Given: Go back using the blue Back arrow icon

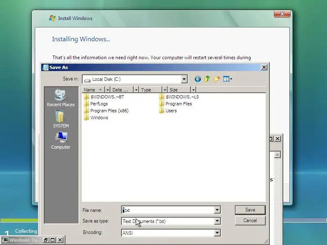Looking at the screenshot, I should pyautogui.click(x=198, y=79).
